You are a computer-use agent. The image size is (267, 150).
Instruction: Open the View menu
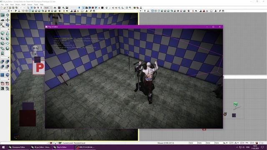coord(12,5)
